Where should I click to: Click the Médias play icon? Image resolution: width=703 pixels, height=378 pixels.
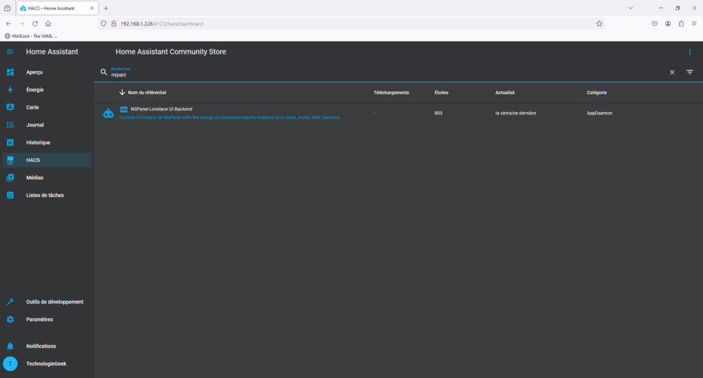[10, 178]
